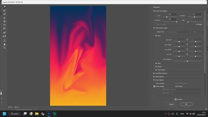Open the Mesh Color dropdown

[187, 93]
